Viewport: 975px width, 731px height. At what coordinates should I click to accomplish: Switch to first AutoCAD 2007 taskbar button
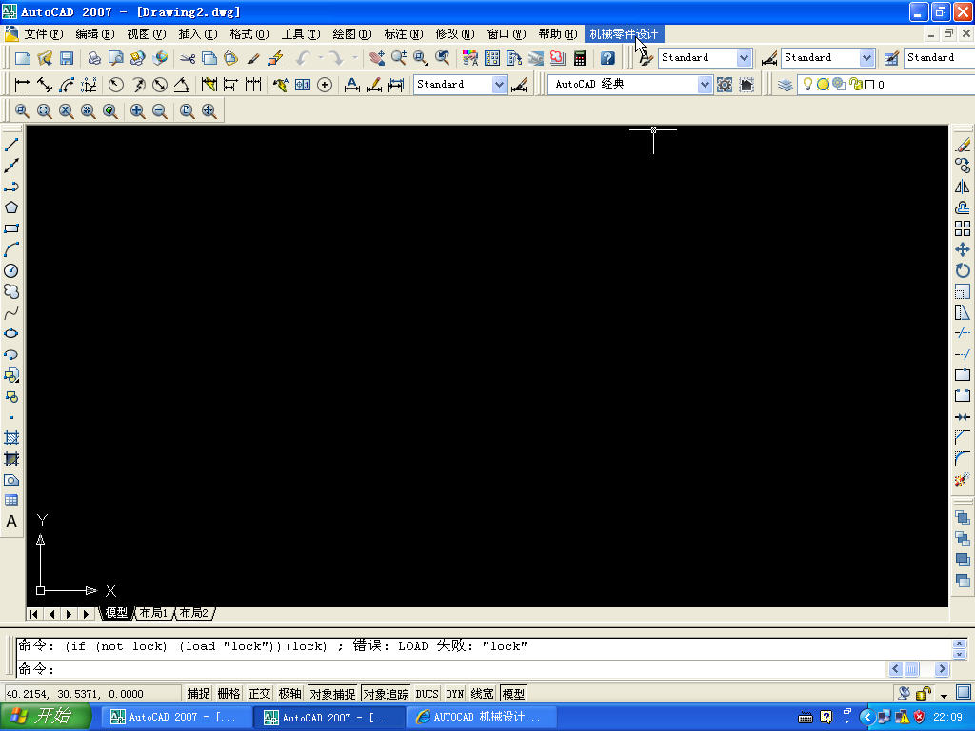176,718
